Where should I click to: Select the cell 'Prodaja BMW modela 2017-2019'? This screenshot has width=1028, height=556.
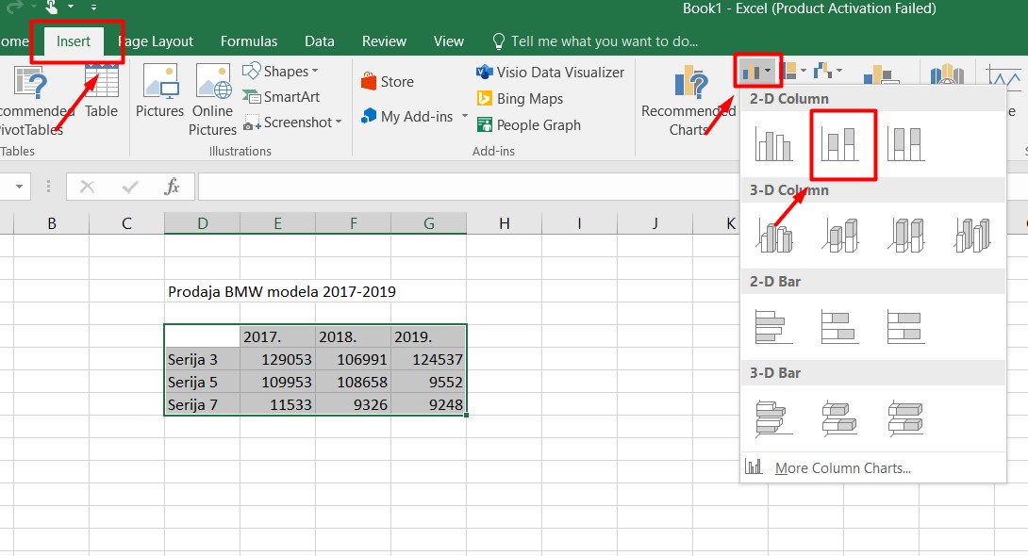(x=282, y=291)
